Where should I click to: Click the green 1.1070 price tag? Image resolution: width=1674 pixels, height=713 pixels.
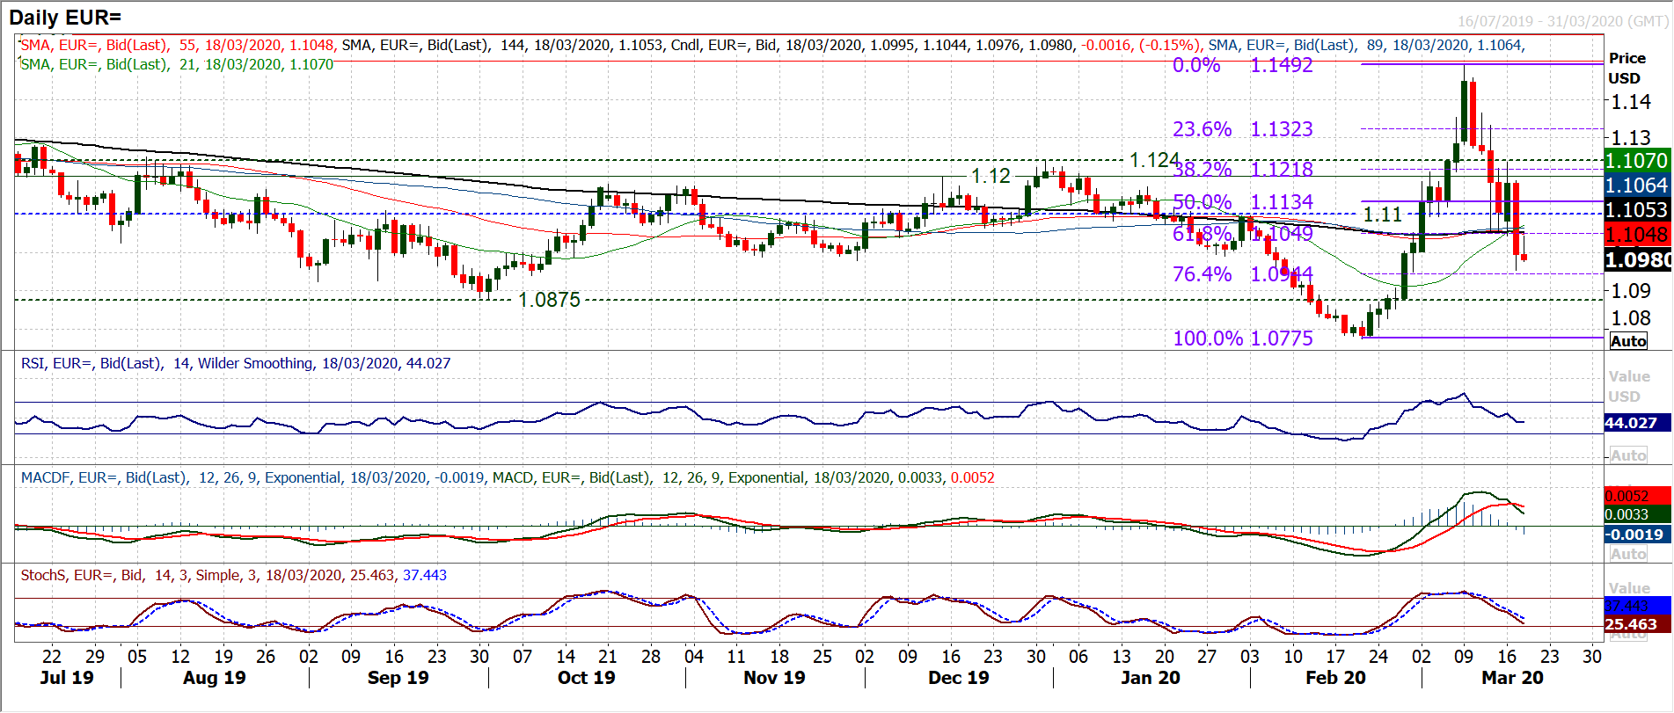(1636, 161)
